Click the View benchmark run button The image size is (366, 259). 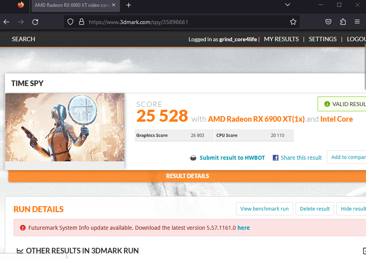point(264,209)
